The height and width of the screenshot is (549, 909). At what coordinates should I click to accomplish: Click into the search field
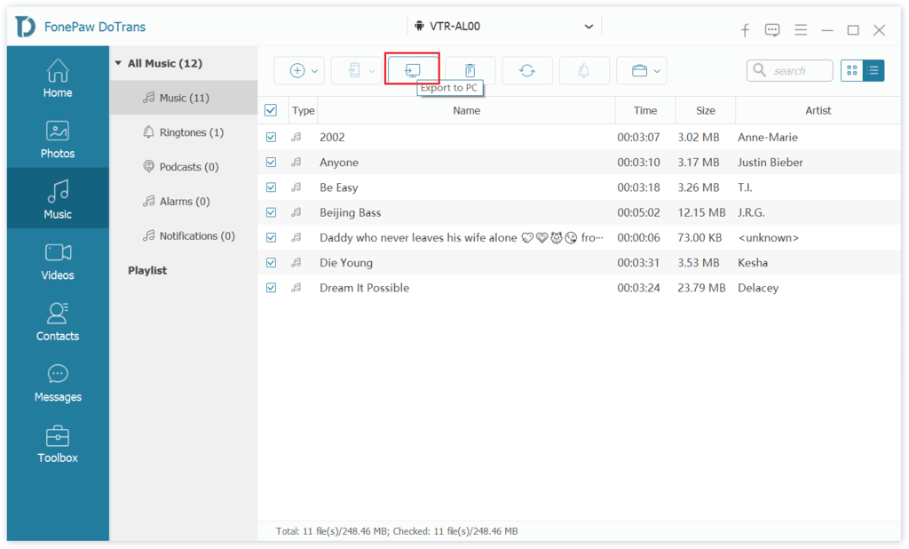789,71
